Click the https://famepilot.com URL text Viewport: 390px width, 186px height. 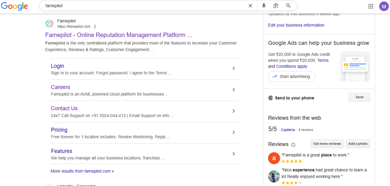click(x=74, y=27)
